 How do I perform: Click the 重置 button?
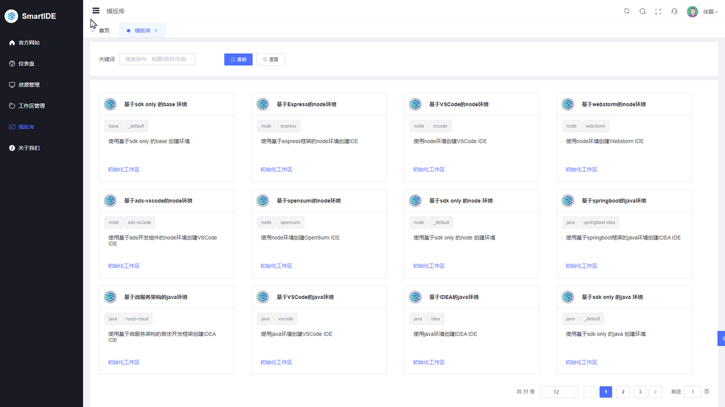(271, 59)
